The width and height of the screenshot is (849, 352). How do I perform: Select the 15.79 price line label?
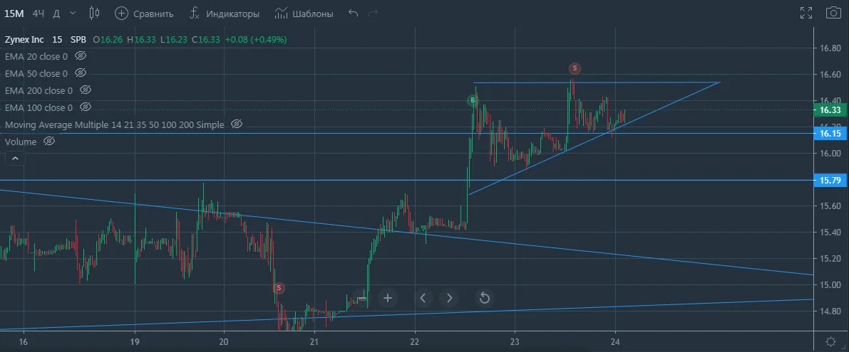pyautogui.click(x=830, y=181)
